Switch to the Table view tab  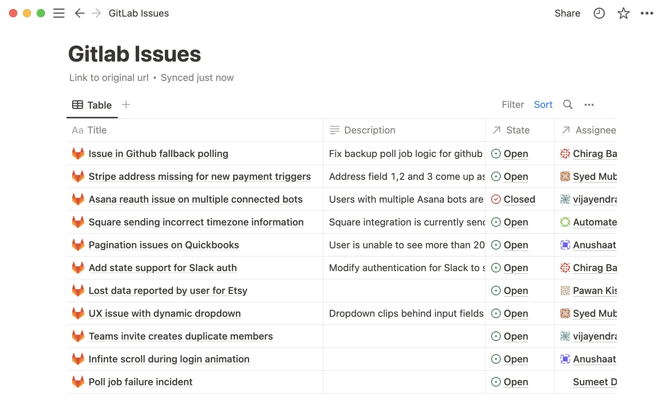tap(92, 105)
